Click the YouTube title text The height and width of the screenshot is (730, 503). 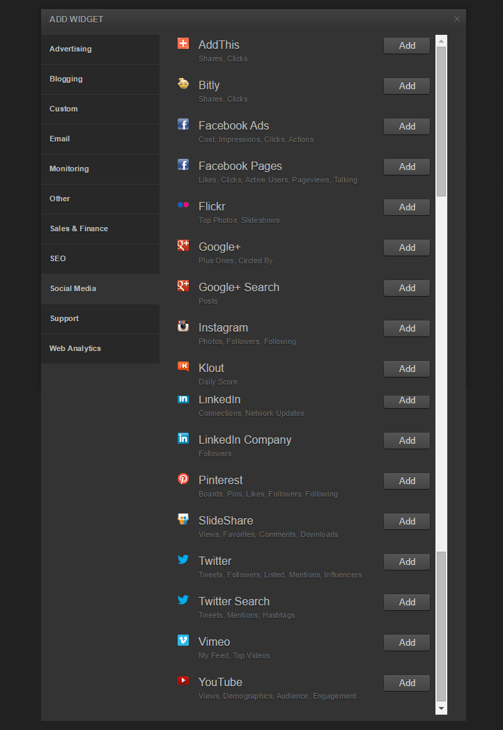pos(220,682)
